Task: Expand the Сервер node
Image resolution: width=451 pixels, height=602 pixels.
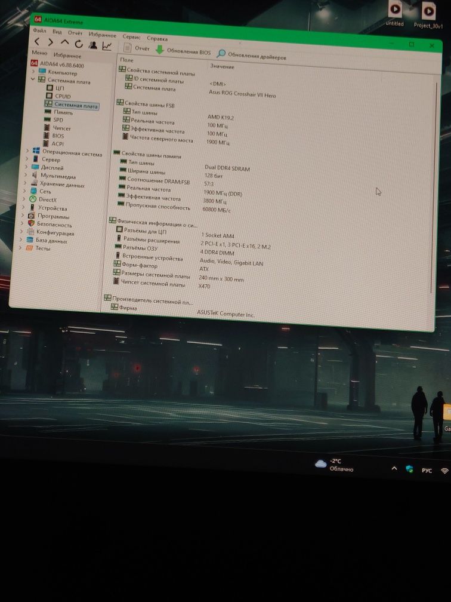Action: point(27,159)
